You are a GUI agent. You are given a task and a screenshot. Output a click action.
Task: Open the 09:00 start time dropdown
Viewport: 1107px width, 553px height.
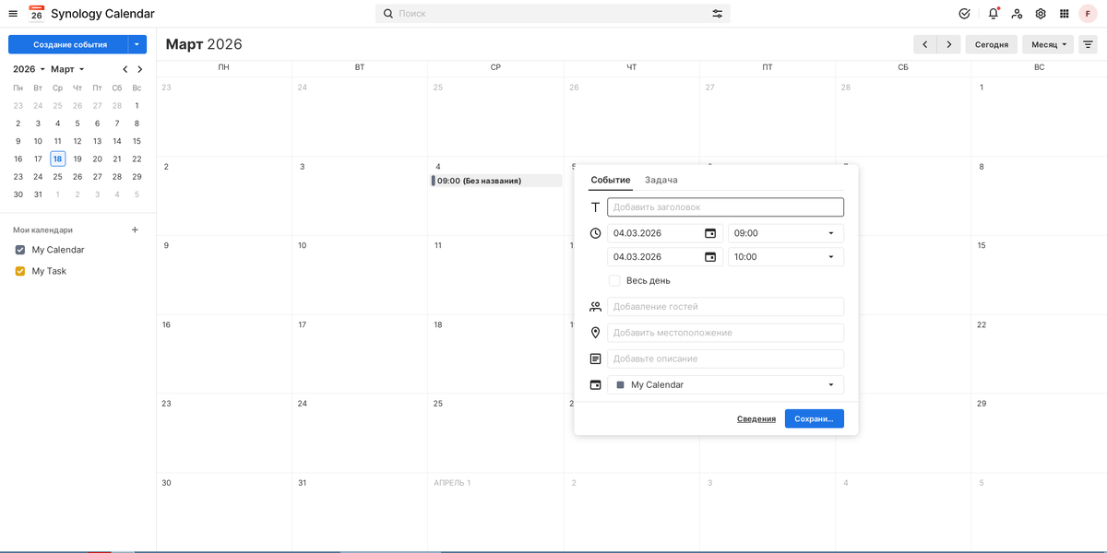(x=785, y=233)
